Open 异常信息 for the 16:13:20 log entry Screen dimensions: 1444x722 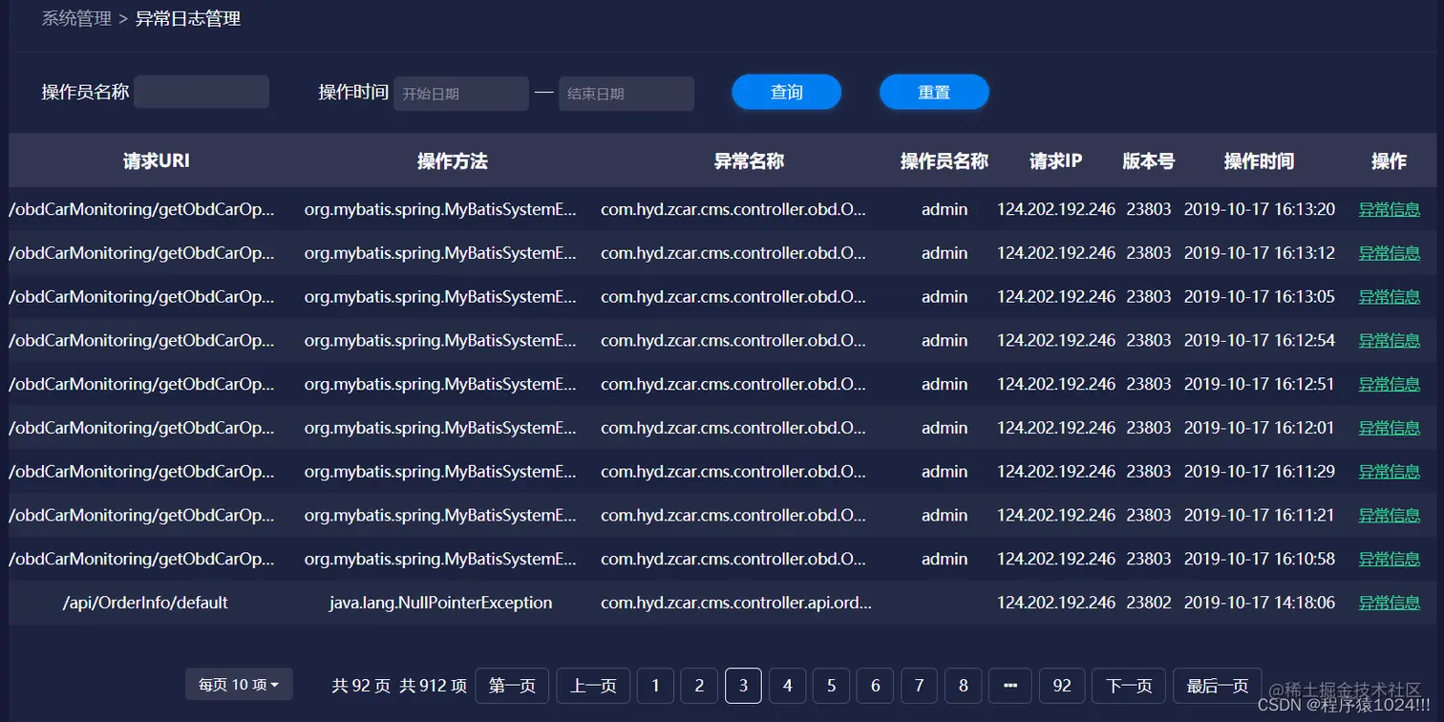pyautogui.click(x=1388, y=208)
